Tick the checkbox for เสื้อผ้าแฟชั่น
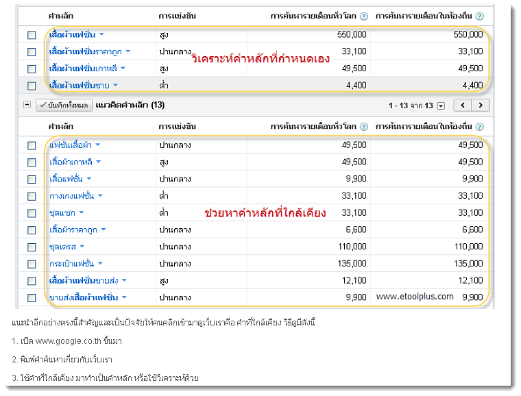This screenshot has width=521, height=396. click(32, 35)
